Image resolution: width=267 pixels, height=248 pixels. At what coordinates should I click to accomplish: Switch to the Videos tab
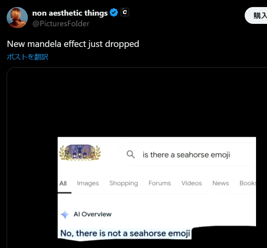point(191,183)
